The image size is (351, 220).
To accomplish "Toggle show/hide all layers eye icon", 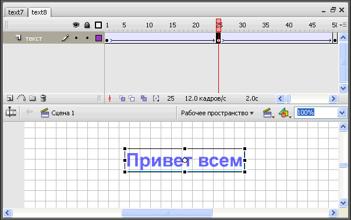I will (76, 25).
